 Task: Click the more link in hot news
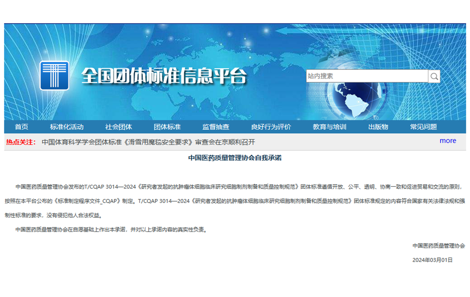(448, 141)
